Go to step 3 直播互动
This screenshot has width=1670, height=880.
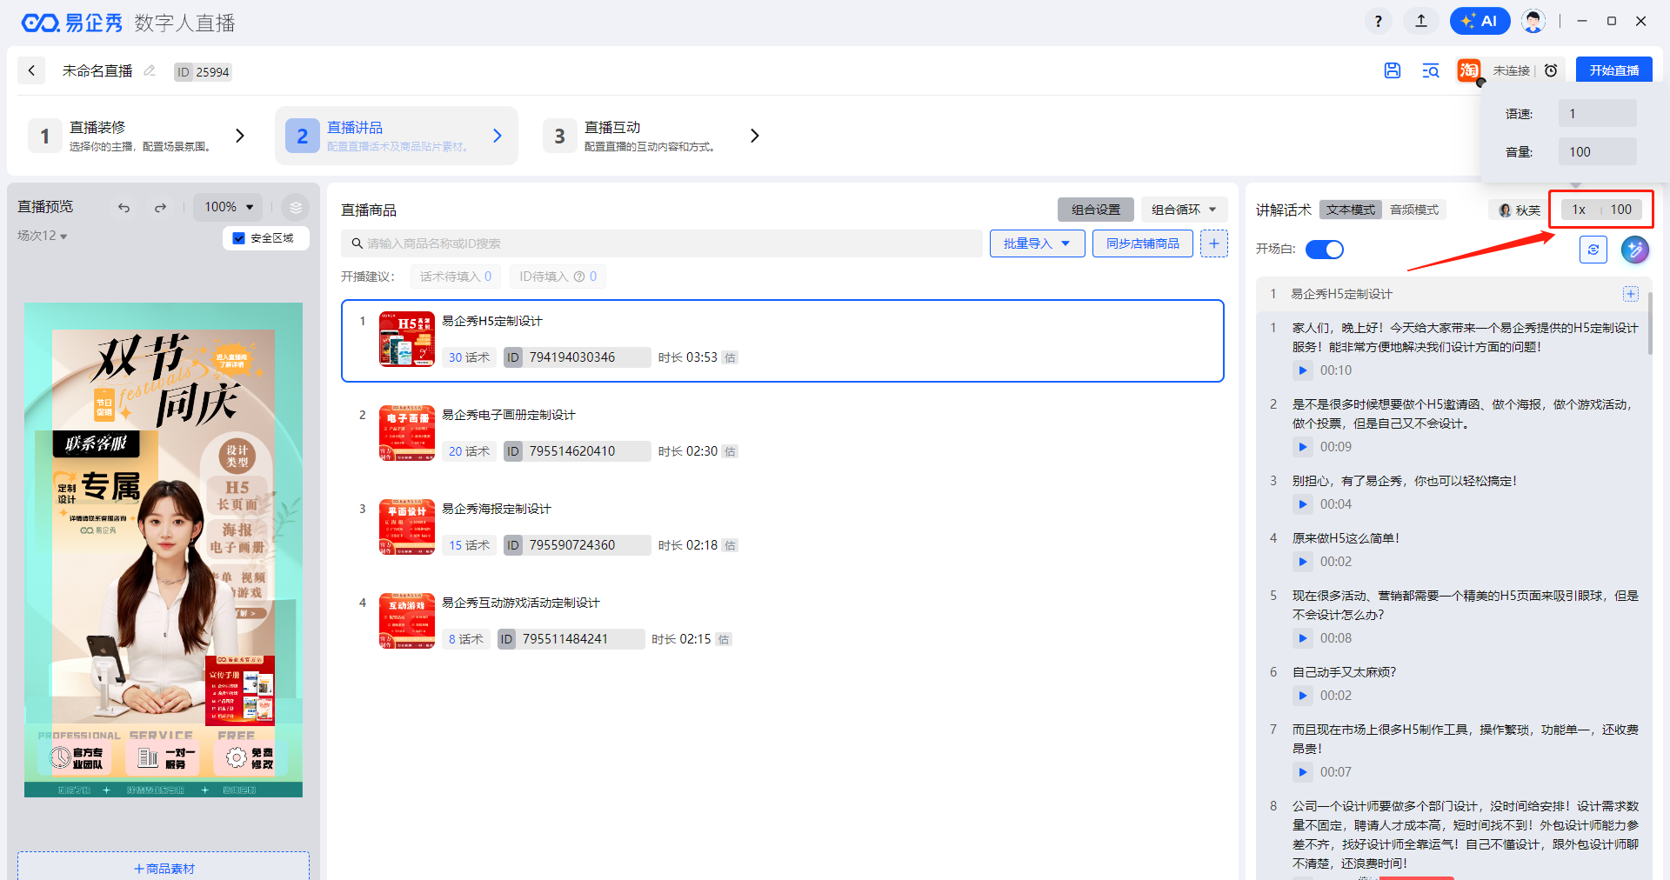click(x=654, y=136)
